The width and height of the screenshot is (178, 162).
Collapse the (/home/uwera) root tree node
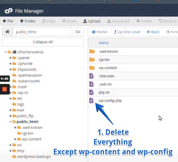point(6,52)
